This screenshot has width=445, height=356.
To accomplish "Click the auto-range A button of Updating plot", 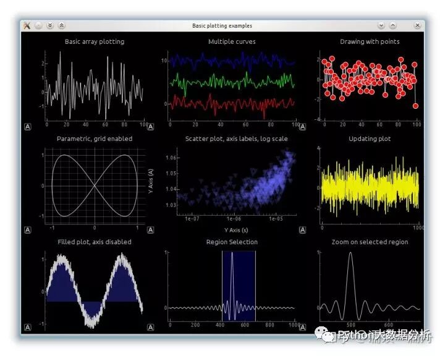I will (x=302, y=230).
